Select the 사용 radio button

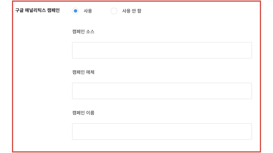[75, 11]
